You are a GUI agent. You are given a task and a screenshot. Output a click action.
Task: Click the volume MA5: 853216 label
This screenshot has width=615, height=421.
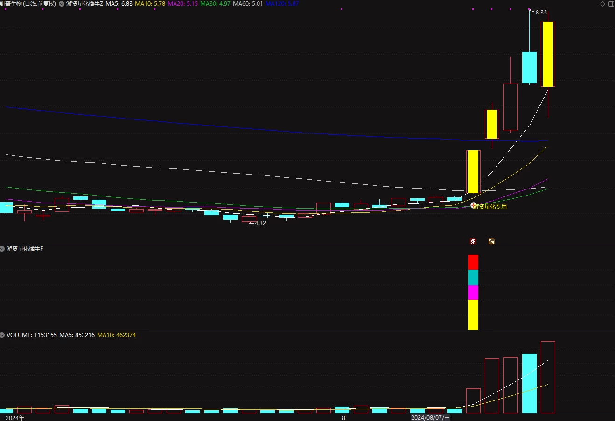pyautogui.click(x=77, y=335)
